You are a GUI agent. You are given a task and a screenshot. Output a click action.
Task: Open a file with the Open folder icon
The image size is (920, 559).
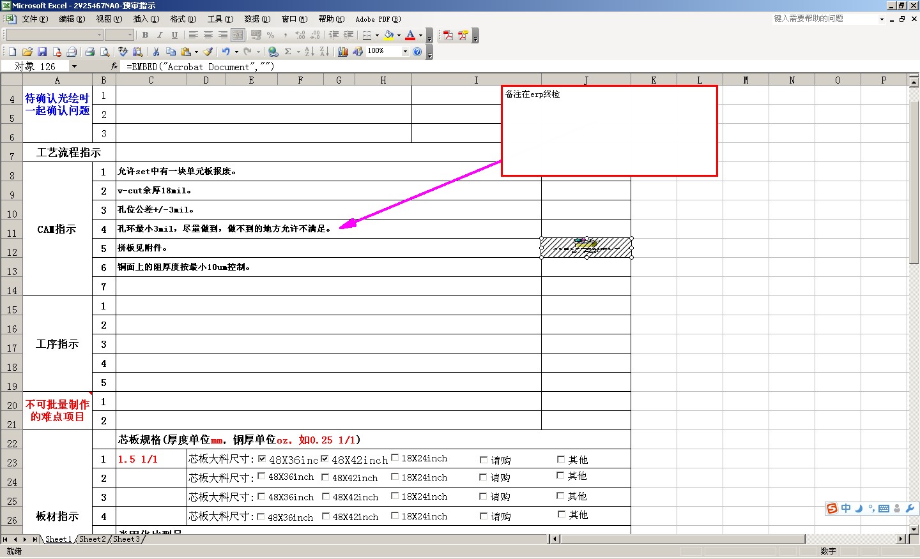point(27,52)
